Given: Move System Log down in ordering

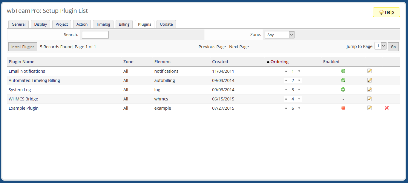Looking at the screenshot, I should 299,90.
